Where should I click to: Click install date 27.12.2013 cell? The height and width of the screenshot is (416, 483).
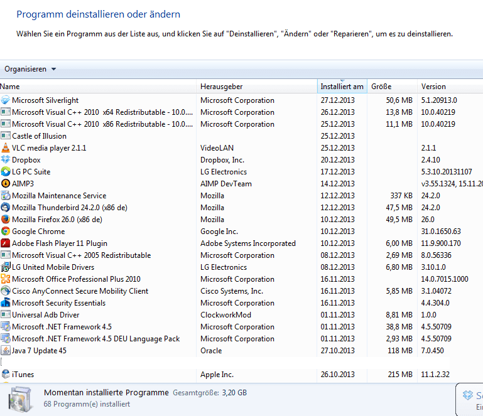[338, 100]
